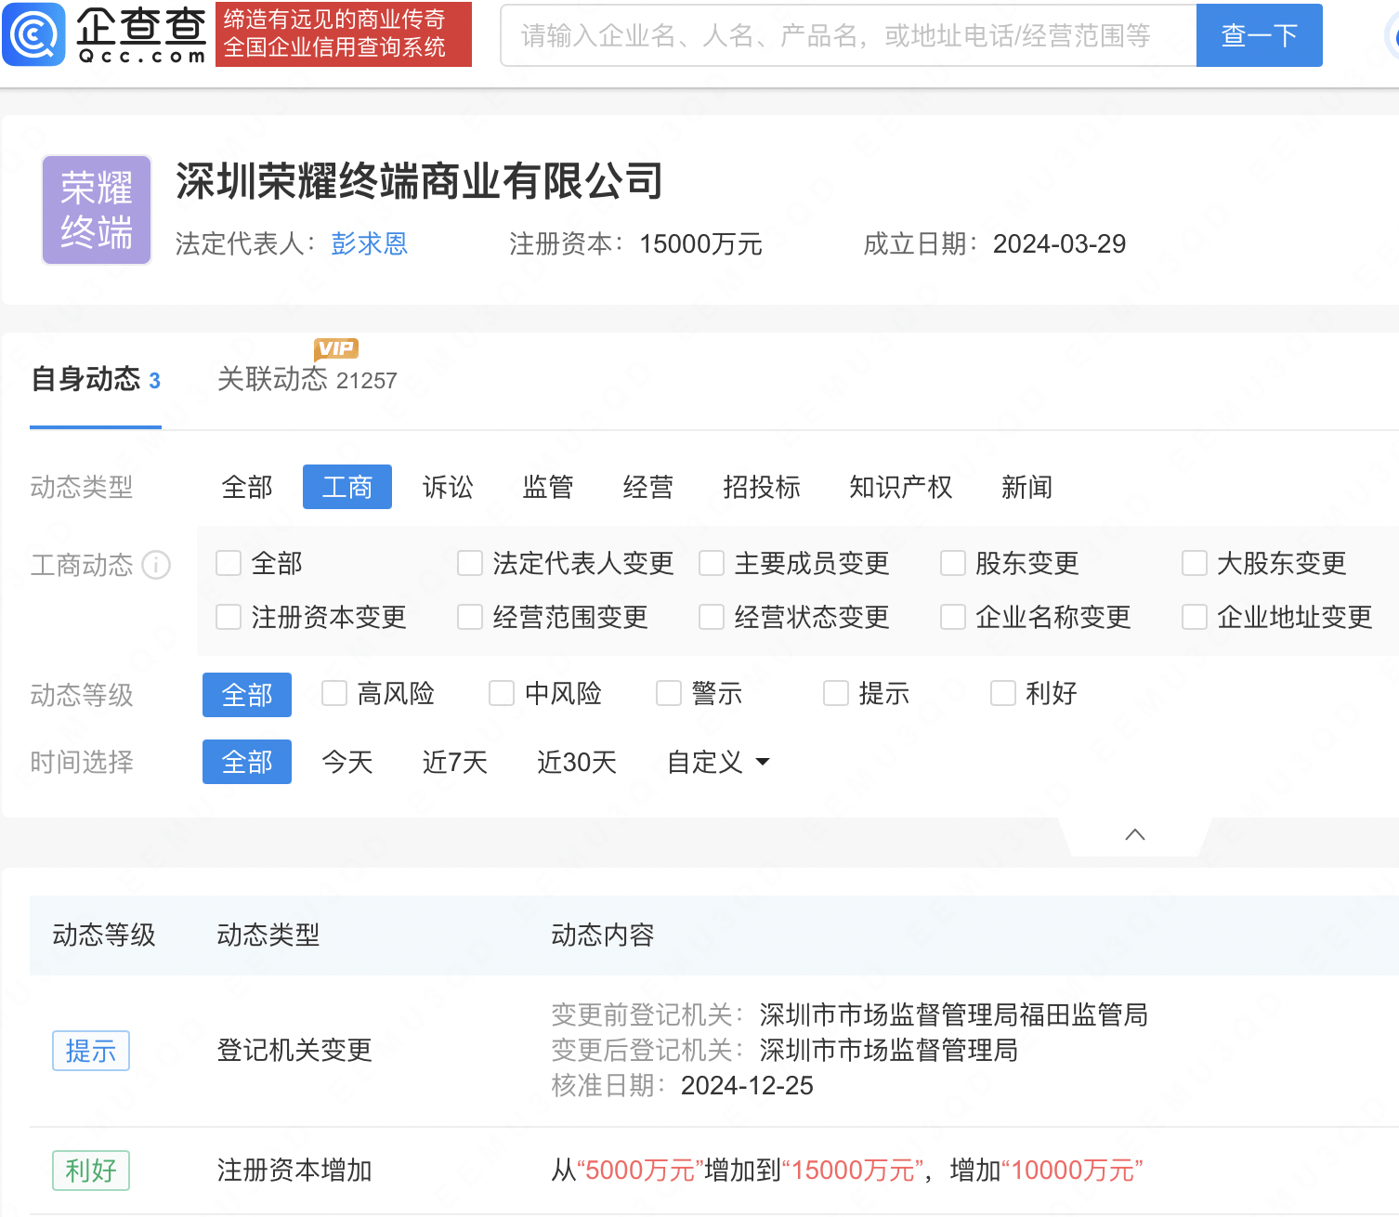
Task: Check the 大股东变更 box
Action: [x=1195, y=563]
